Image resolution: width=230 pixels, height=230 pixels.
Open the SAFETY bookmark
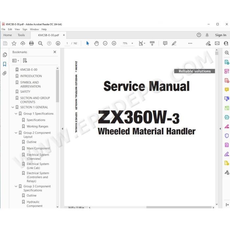coord(25,92)
